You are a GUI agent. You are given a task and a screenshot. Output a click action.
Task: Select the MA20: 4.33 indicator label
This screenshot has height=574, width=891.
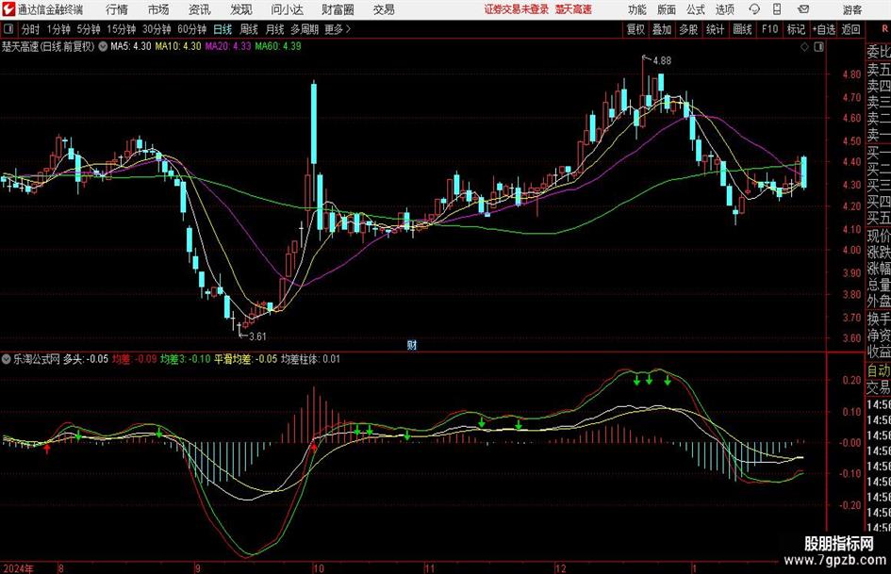(x=228, y=46)
